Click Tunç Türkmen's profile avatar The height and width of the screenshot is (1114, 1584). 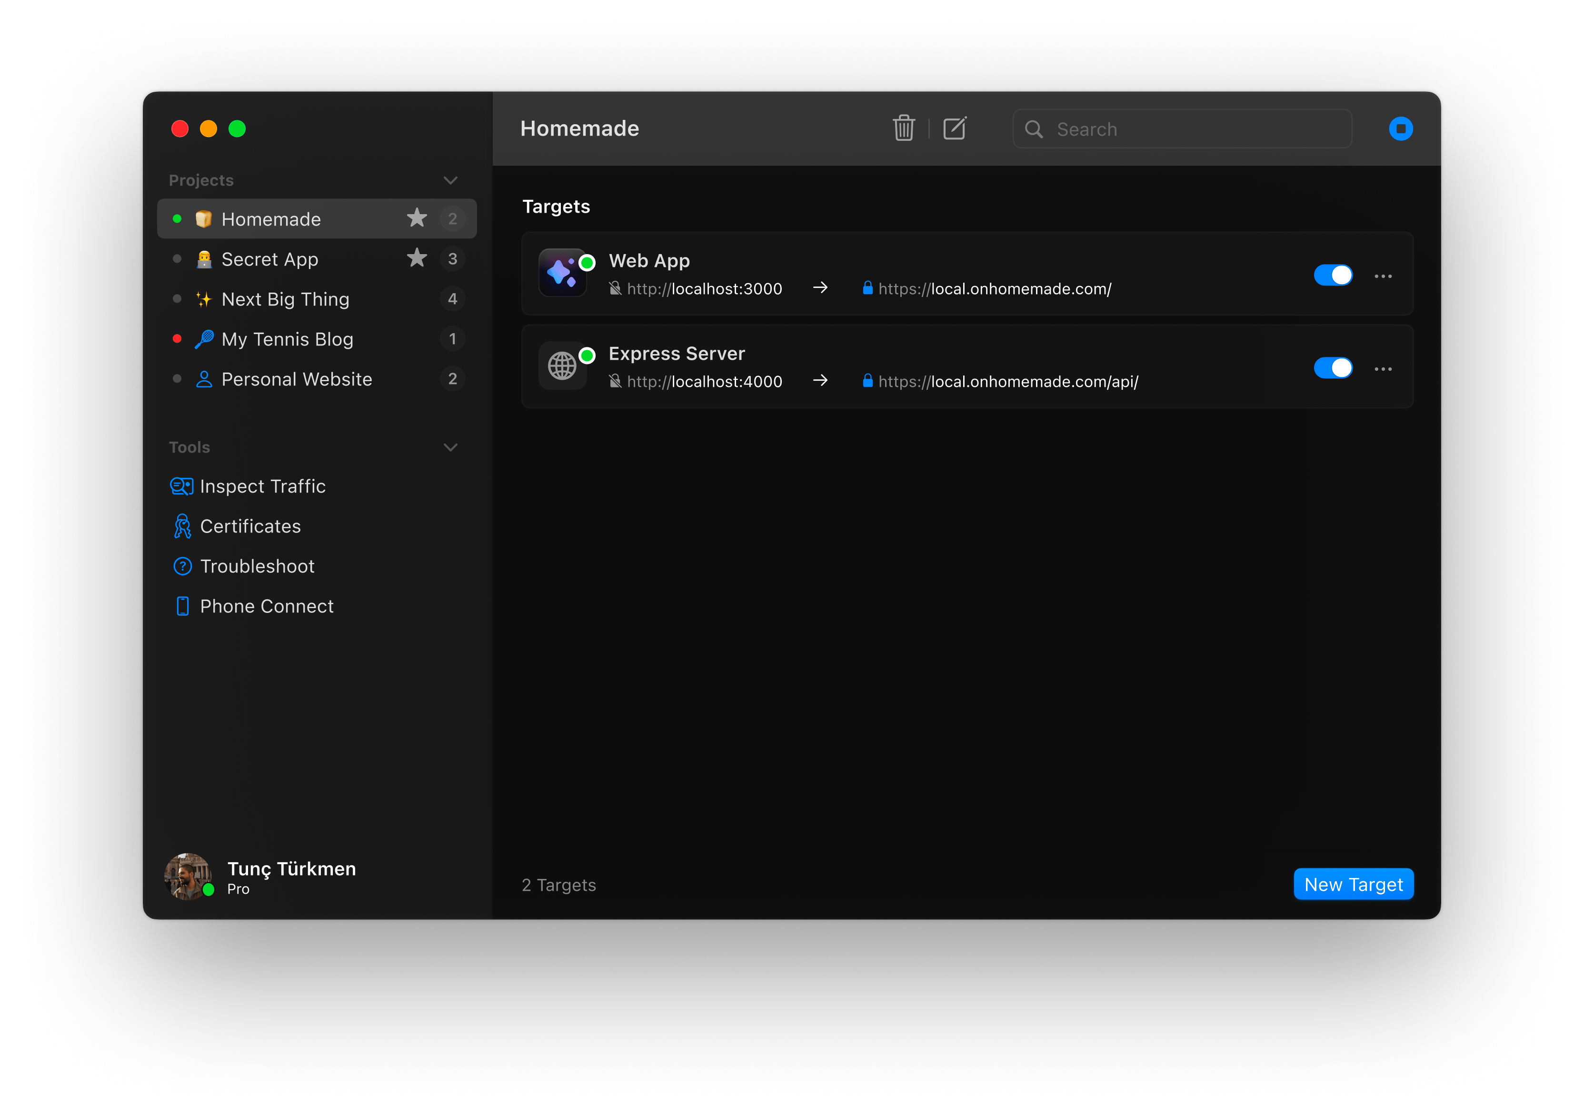[x=187, y=877]
